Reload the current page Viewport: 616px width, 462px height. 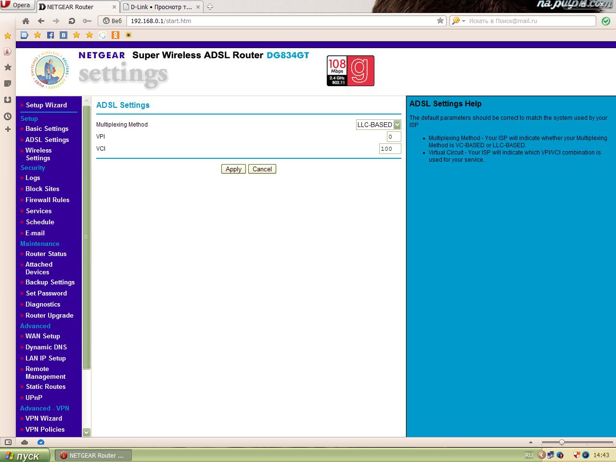pyautogui.click(x=72, y=21)
